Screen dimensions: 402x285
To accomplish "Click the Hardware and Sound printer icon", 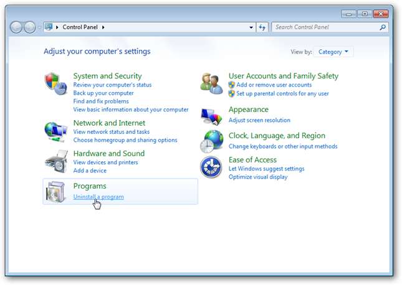I will click(56, 161).
